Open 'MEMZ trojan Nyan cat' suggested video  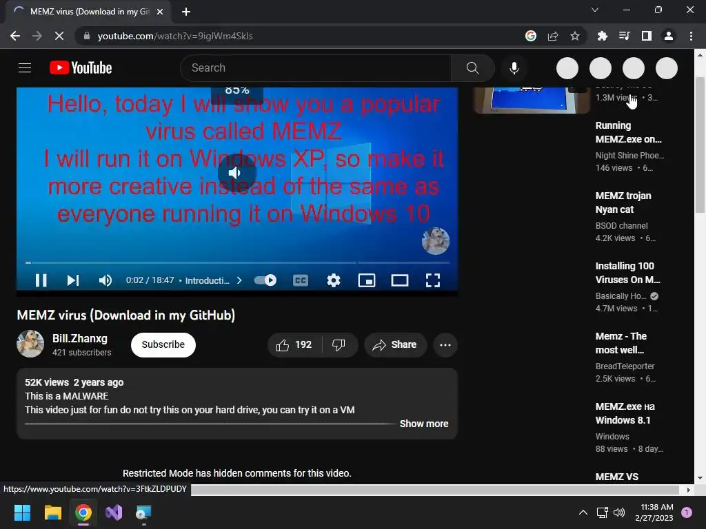click(623, 203)
